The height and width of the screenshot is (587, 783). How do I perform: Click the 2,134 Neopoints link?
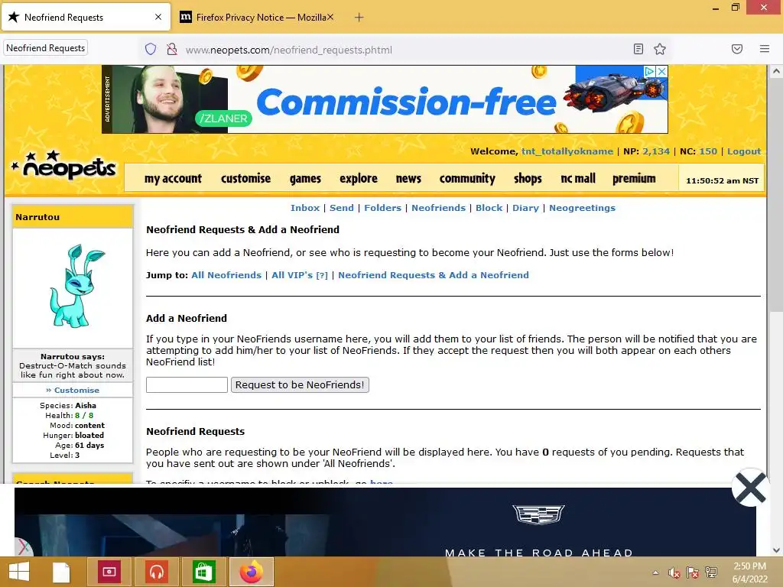(656, 151)
